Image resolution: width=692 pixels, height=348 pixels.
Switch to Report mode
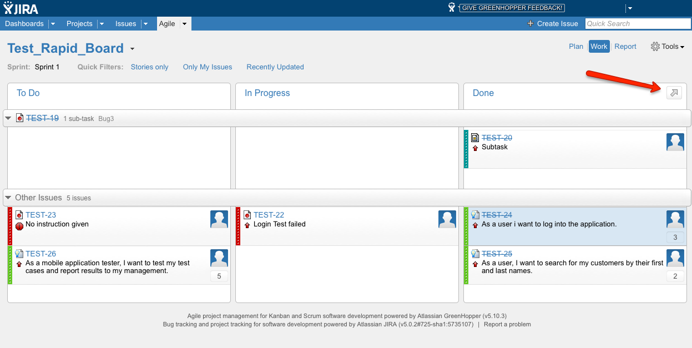[625, 47]
